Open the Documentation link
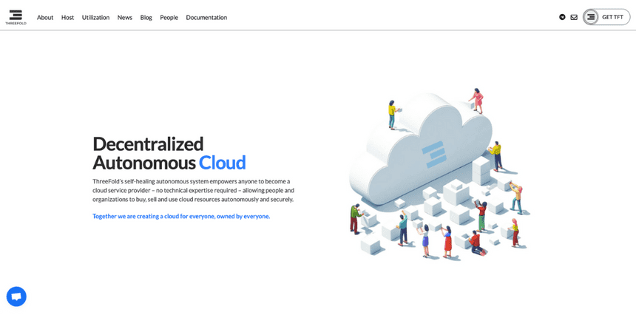The image size is (636, 318). 206,18
